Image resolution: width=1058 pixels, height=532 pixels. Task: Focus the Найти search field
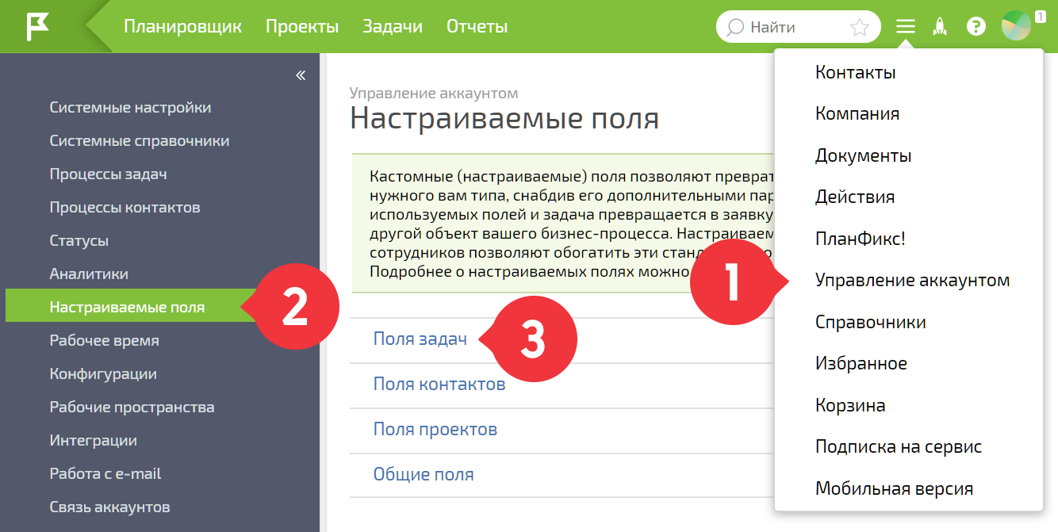[x=798, y=27]
